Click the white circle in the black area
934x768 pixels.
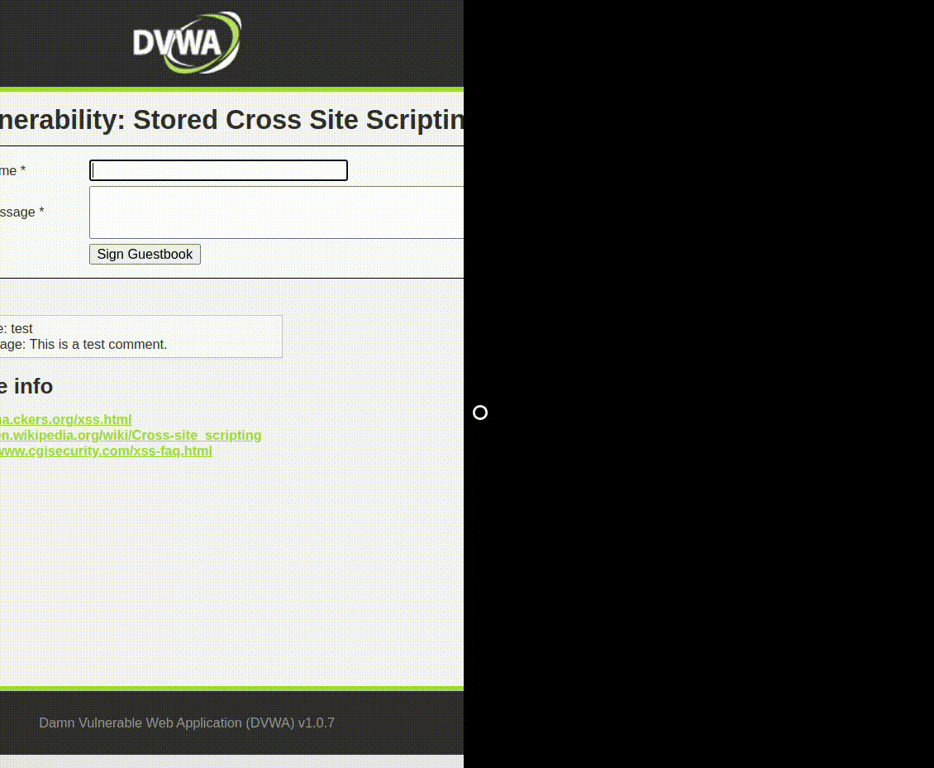[480, 413]
